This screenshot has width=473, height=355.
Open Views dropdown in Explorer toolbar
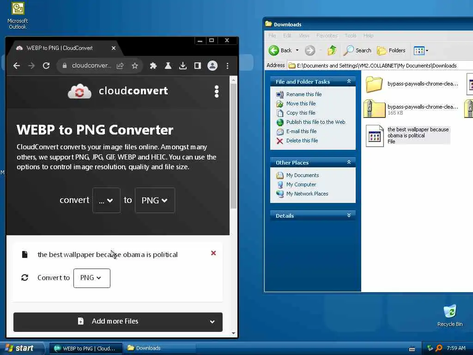click(421, 50)
